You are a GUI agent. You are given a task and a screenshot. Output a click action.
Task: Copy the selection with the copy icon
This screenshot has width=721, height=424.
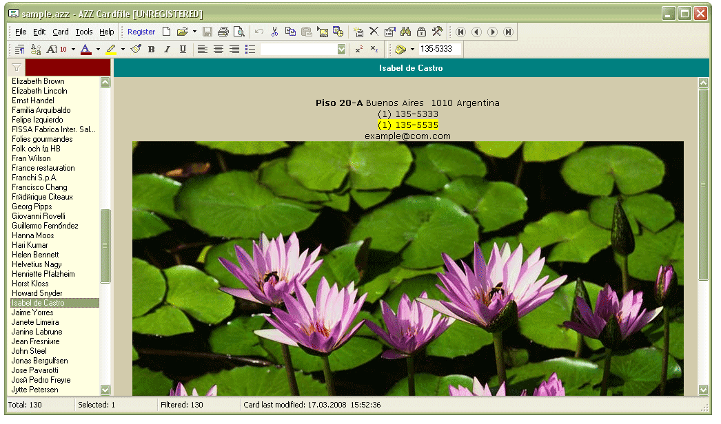pos(290,32)
